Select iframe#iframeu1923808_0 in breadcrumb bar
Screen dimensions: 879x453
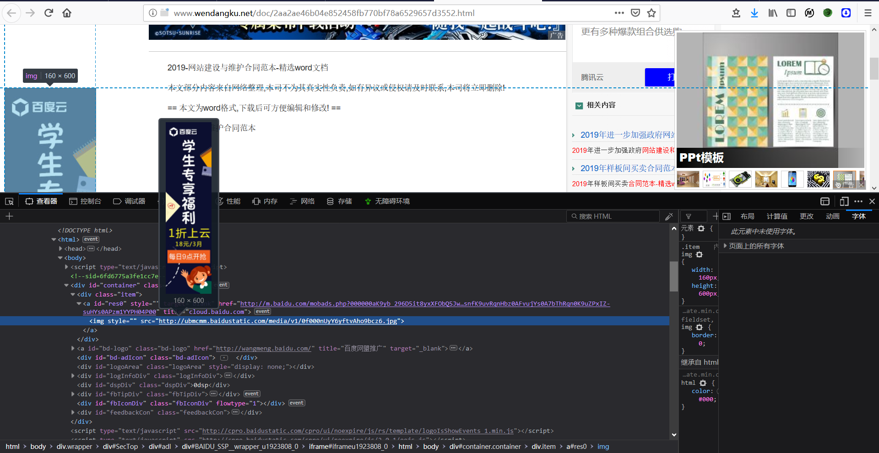pyautogui.click(x=348, y=446)
